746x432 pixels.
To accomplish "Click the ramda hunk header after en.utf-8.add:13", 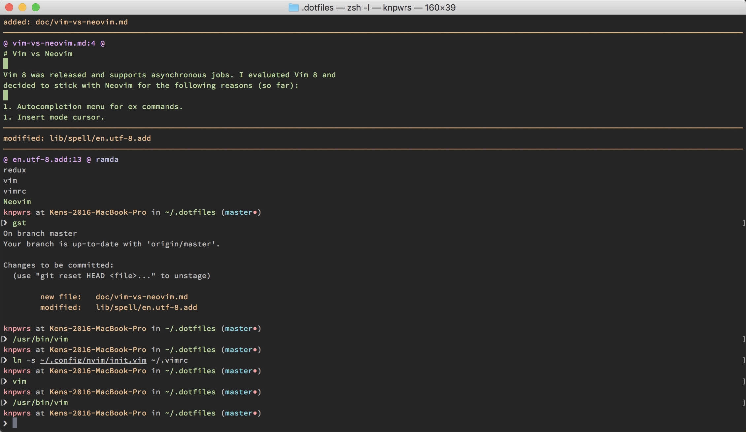I will pyautogui.click(x=107, y=160).
